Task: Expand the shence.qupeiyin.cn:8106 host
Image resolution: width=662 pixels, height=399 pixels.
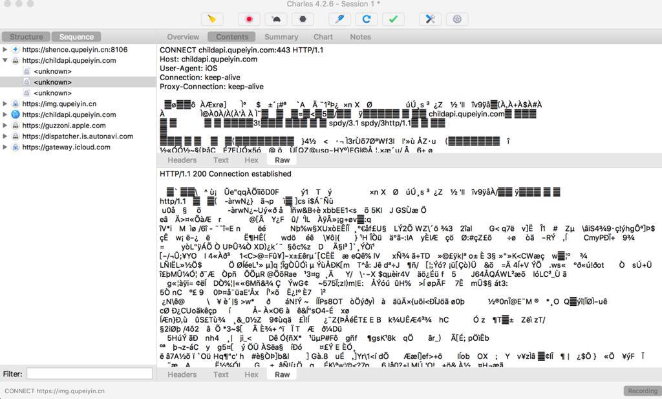Action: tap(5, 49)
